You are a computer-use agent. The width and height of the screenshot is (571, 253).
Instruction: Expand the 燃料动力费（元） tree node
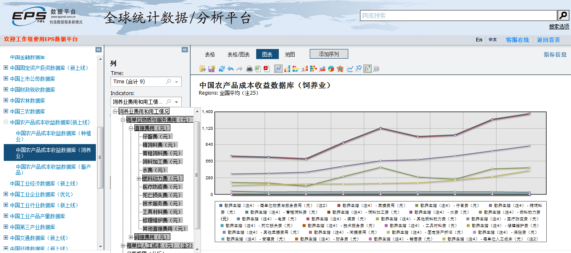point(139,178)
